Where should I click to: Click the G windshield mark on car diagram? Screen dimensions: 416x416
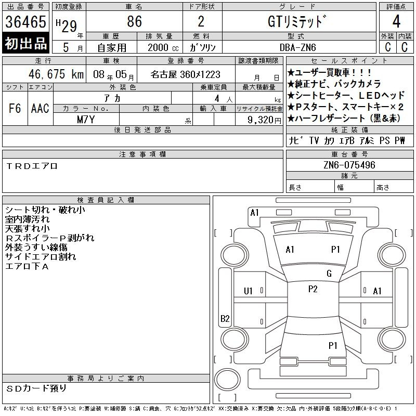(329, 274)
